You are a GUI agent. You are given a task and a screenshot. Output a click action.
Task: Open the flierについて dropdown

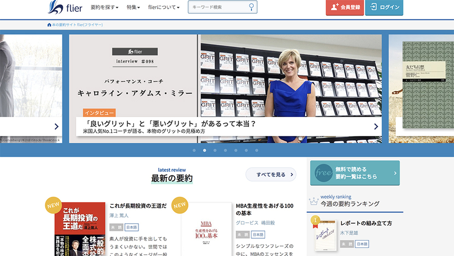click(164, 7)
